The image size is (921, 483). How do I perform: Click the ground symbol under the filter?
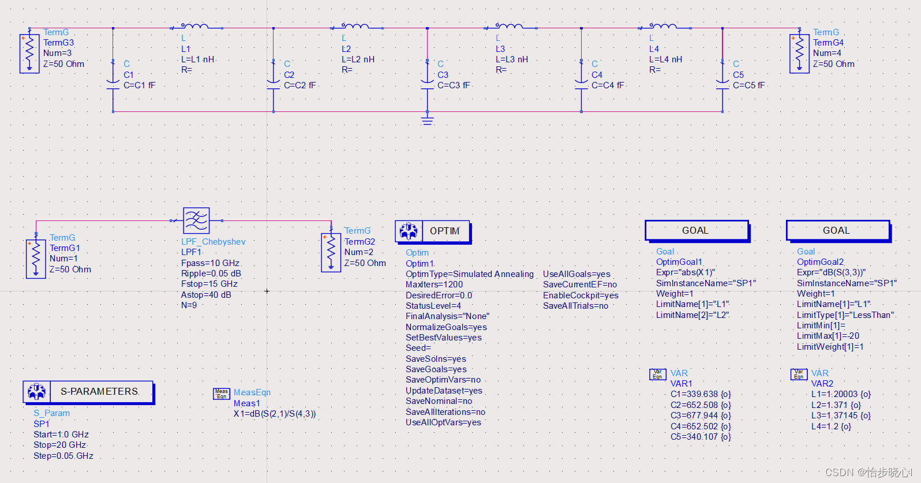click(x=428, y=120)
